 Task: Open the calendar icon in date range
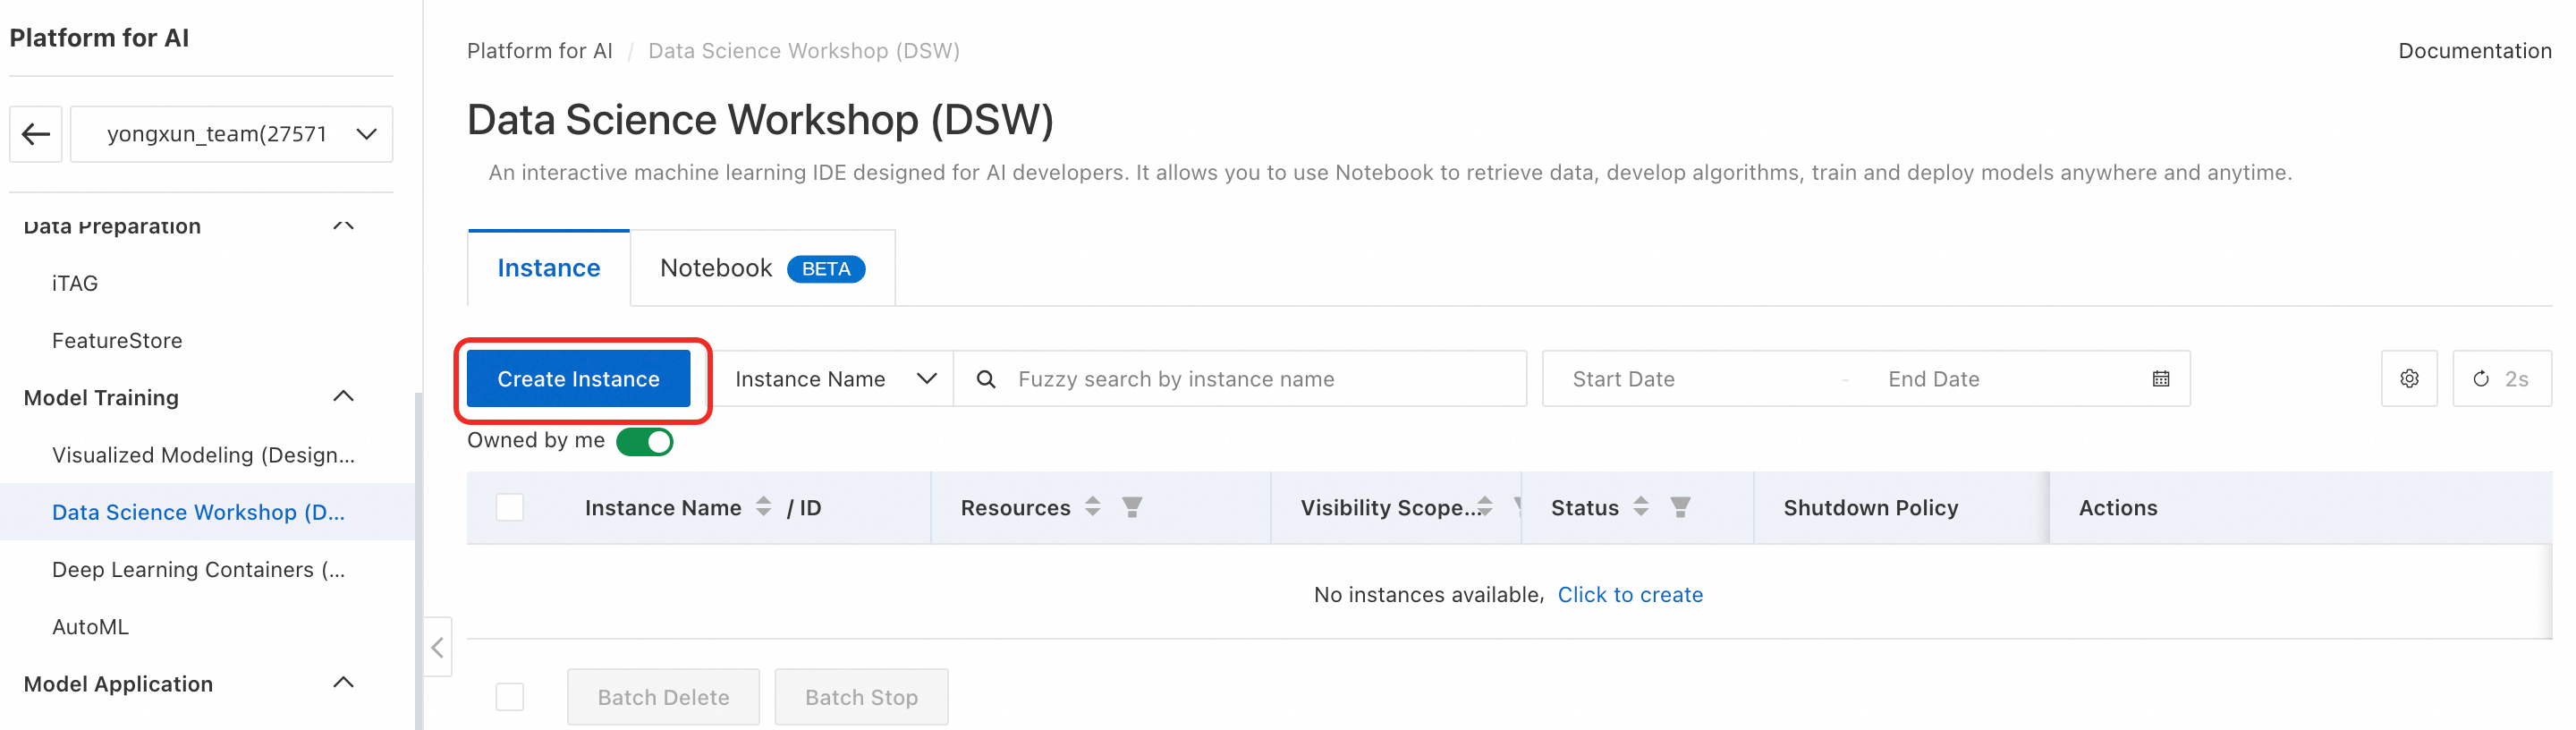pos(2161,379)
